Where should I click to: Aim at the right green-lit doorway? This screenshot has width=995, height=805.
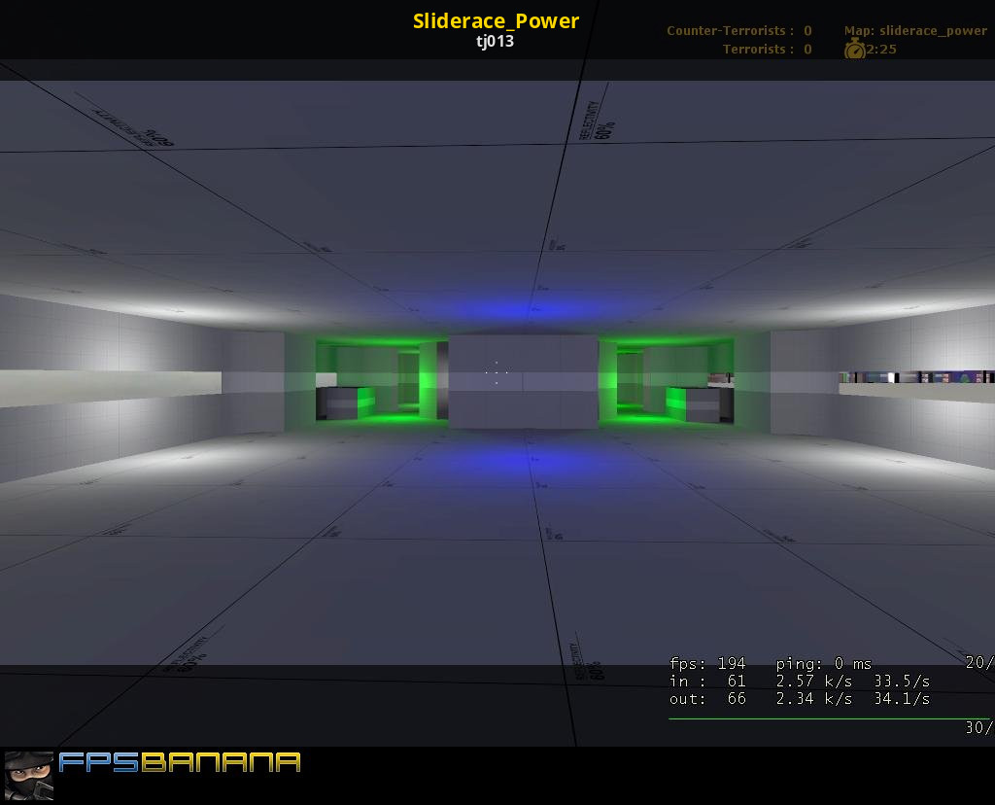pos(670,379)
